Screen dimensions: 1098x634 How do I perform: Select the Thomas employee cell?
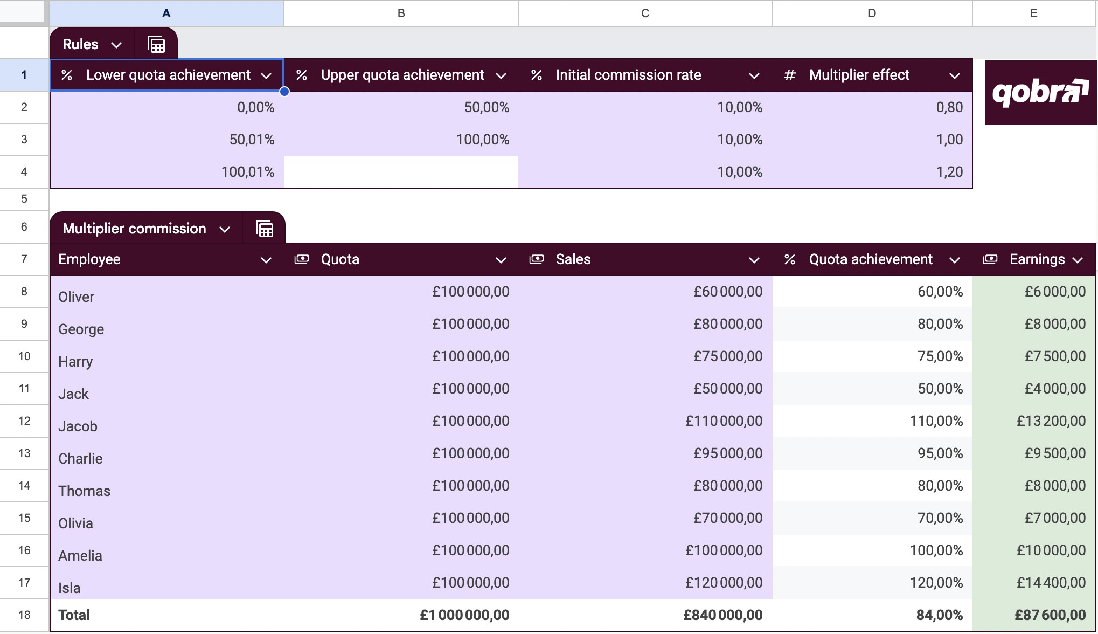167,486
